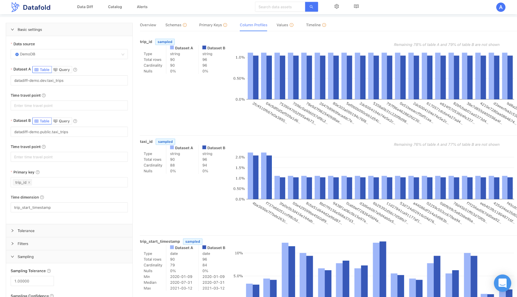Click the Time dimension help icon
The image size is (517, 297).
(x=42, y=197)
